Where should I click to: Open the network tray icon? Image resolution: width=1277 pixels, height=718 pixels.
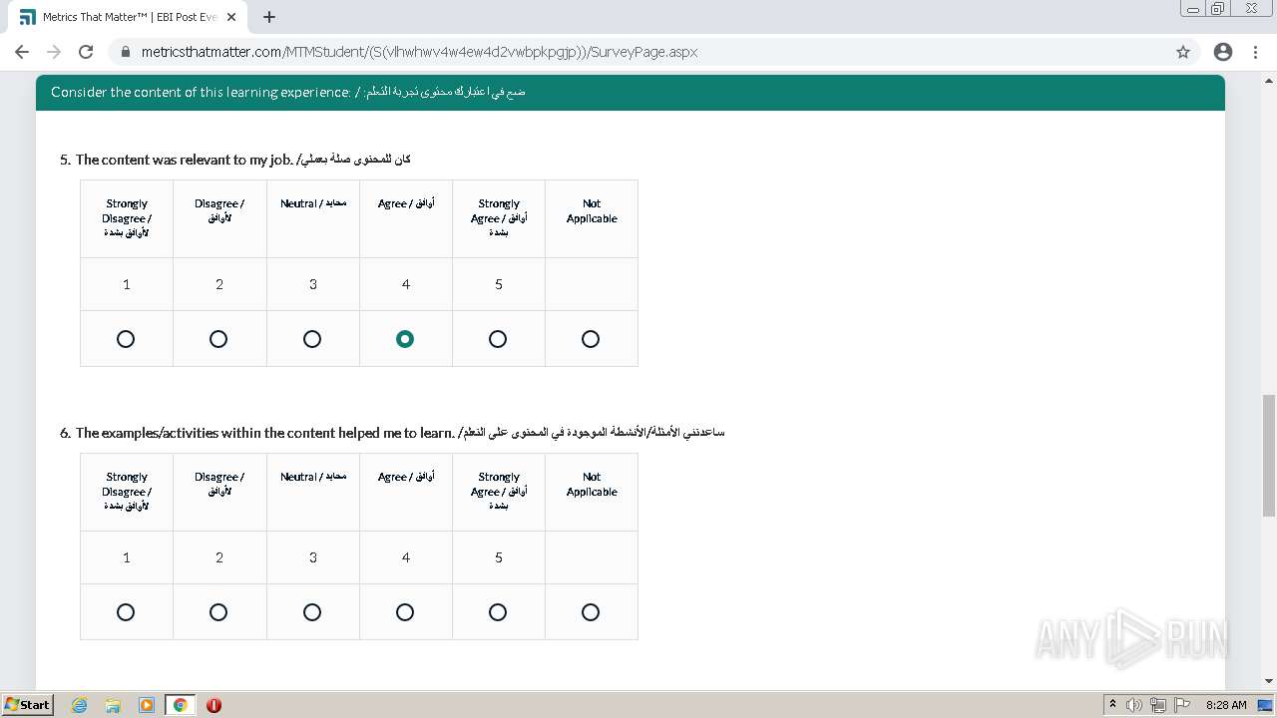[1157, 705]
